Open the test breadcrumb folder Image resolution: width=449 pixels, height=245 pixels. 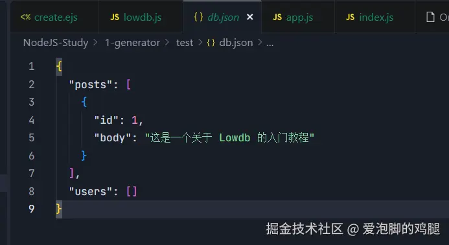point(185,43)
